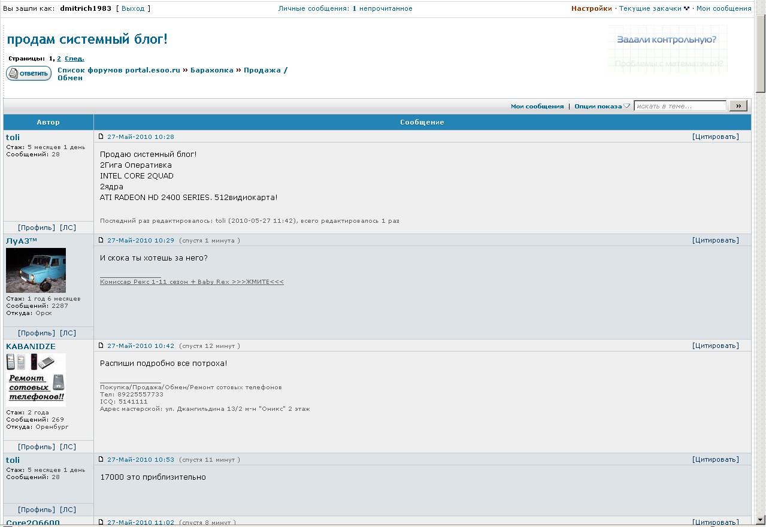Screen dimensions: 766x527
Task: Open "Текущие закачки" in the top bar
Action: pos(650,8)
